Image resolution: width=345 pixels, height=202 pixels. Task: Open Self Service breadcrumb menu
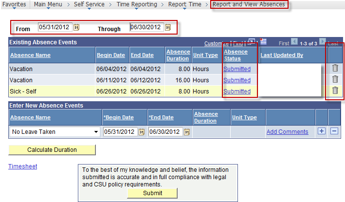89,4
